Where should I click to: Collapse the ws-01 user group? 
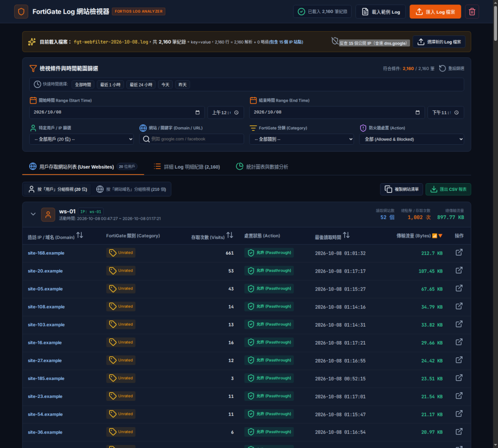point(33,214)
